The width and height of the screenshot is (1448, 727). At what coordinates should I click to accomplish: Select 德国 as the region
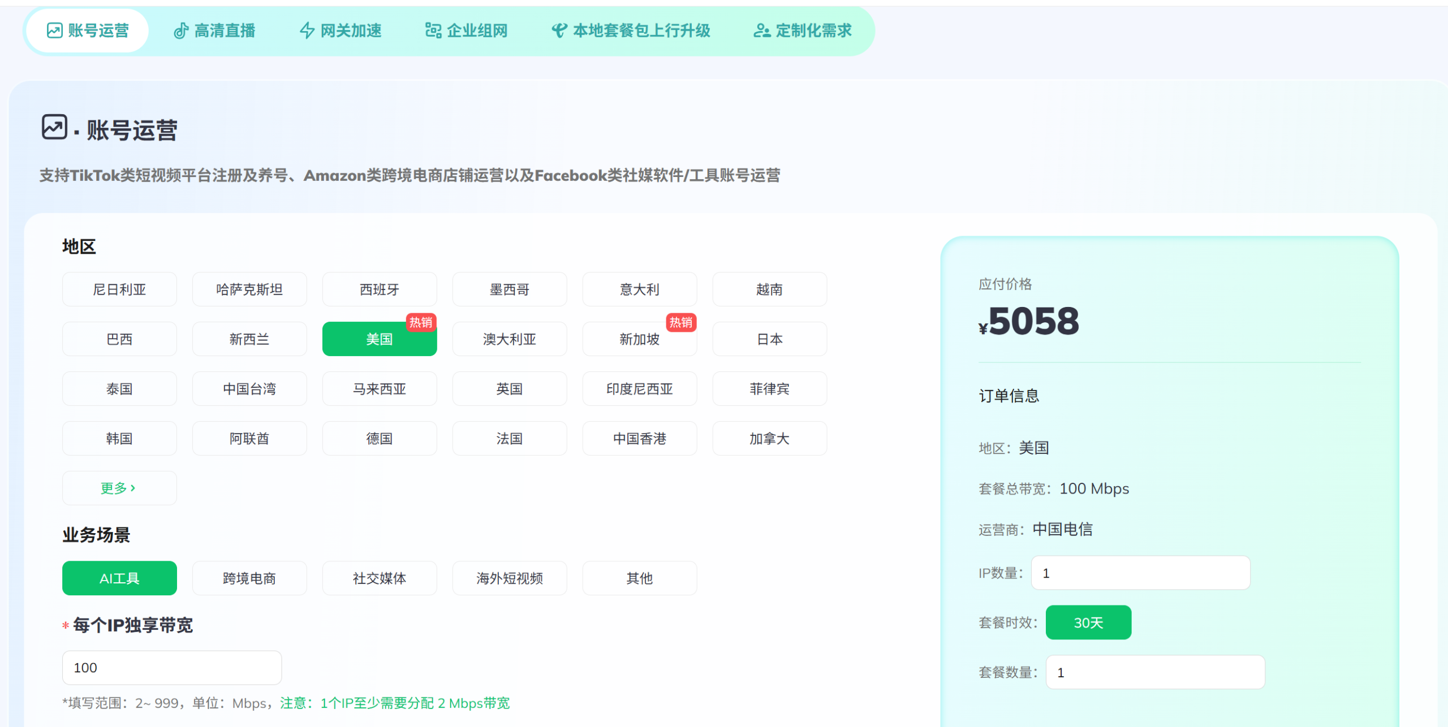[x=379, y=438]
